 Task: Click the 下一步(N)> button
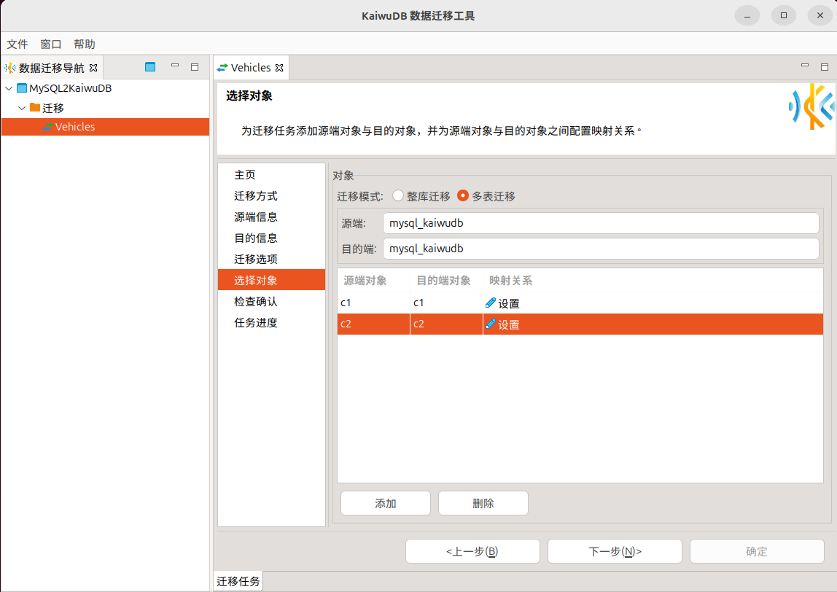[x=615, y=551]
